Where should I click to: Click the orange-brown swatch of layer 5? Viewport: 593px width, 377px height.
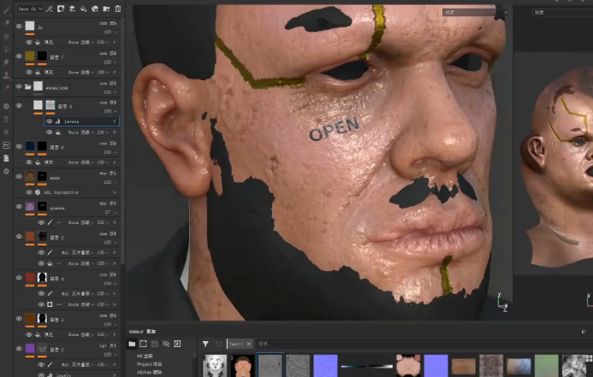pyautogui.click(x=30, y=237)
